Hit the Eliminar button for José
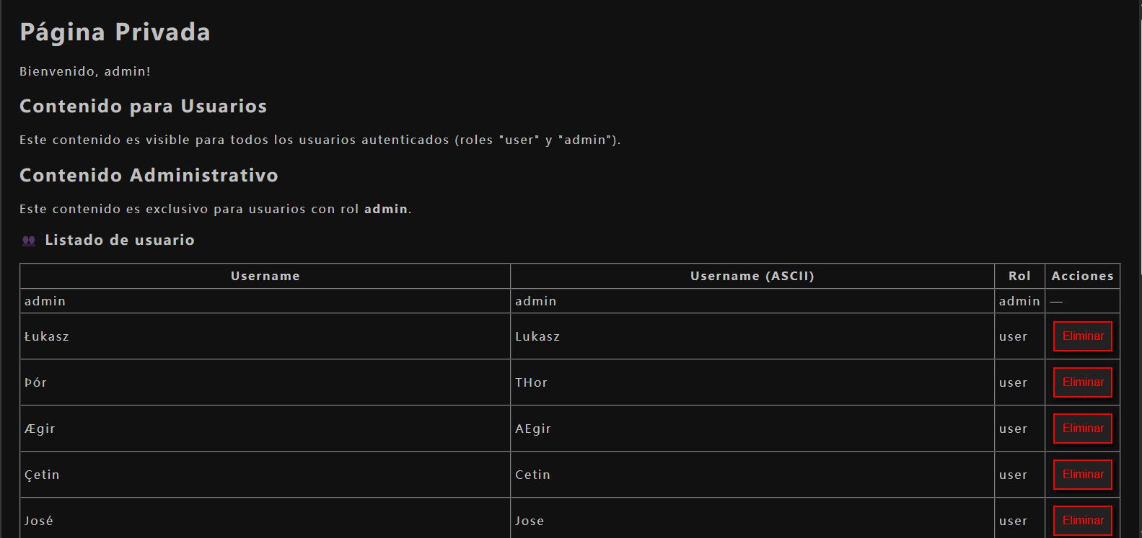The image size is (1142, 538). click(1082, 521)
